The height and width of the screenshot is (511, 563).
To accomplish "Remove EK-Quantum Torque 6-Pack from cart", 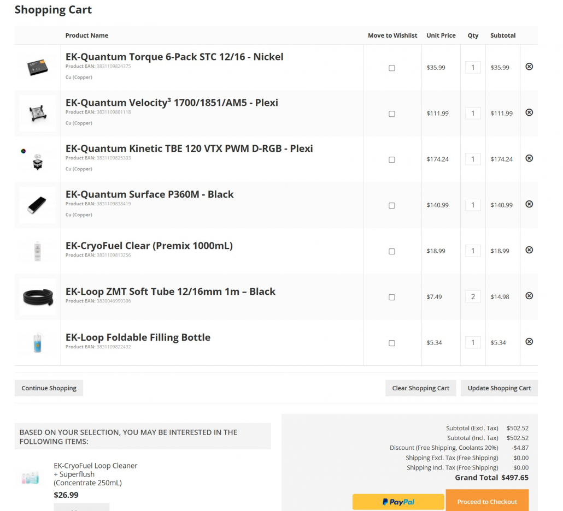I will 529,67.
